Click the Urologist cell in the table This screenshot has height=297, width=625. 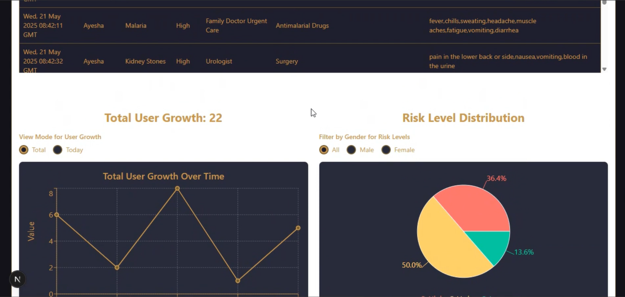(219, 61)
